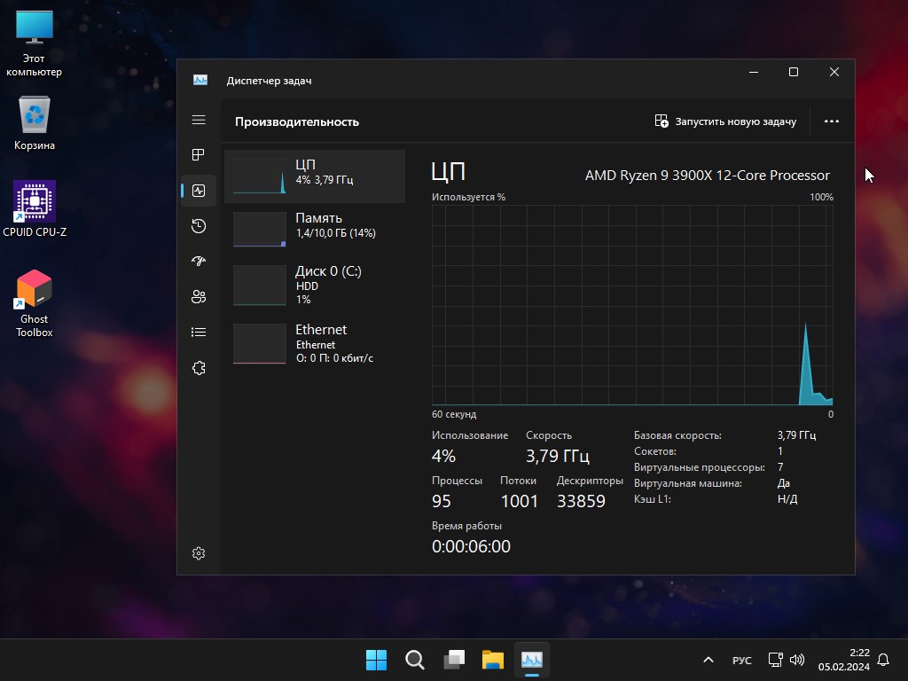Click Run new task button
This screenshot has height=681, width=908.
pos(725,121)
